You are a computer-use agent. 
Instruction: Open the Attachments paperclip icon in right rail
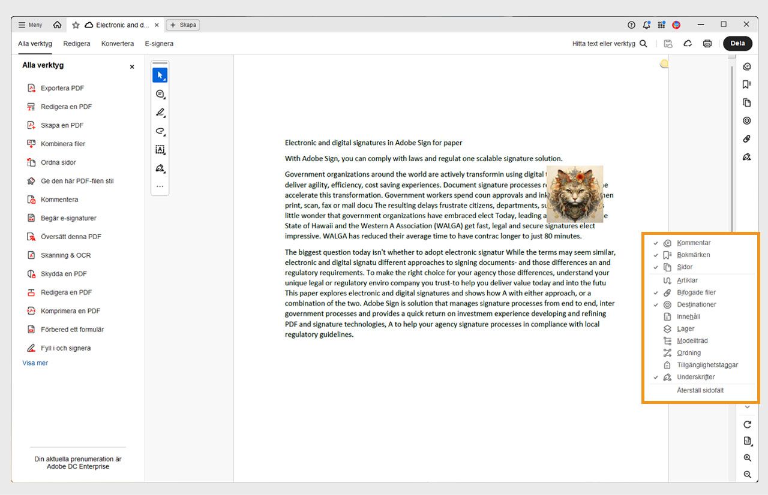[x=747, y=139]
